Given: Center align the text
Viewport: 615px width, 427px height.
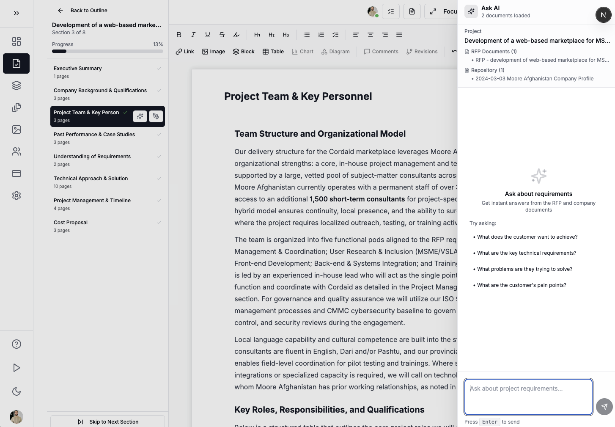Looking at the screenshot, I should [371, 35].
